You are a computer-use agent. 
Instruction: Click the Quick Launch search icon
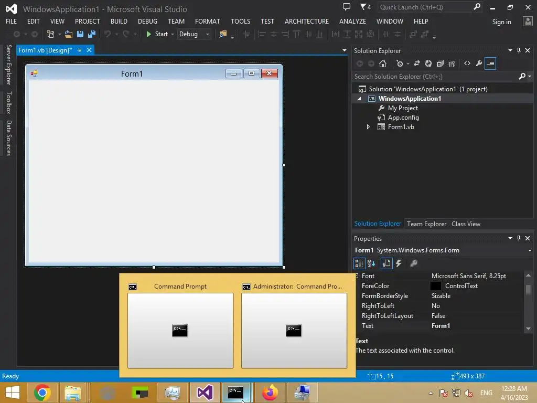tap(477, 6)
